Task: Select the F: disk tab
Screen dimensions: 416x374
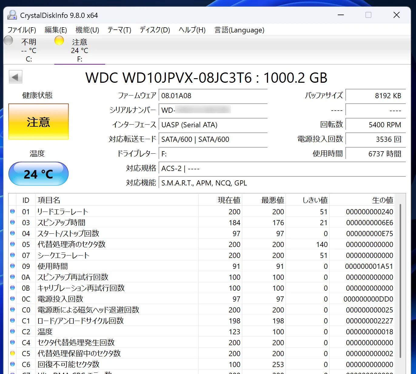Action: [79, 50]
